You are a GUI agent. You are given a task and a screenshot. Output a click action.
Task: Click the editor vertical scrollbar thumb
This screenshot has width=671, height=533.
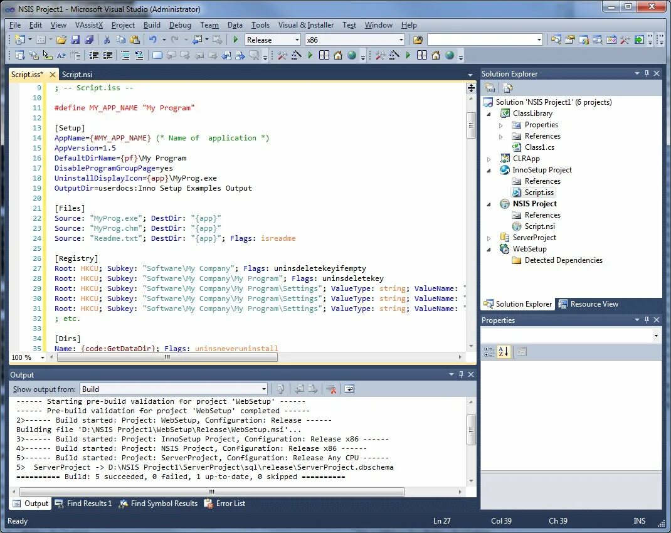pos(471,125)
